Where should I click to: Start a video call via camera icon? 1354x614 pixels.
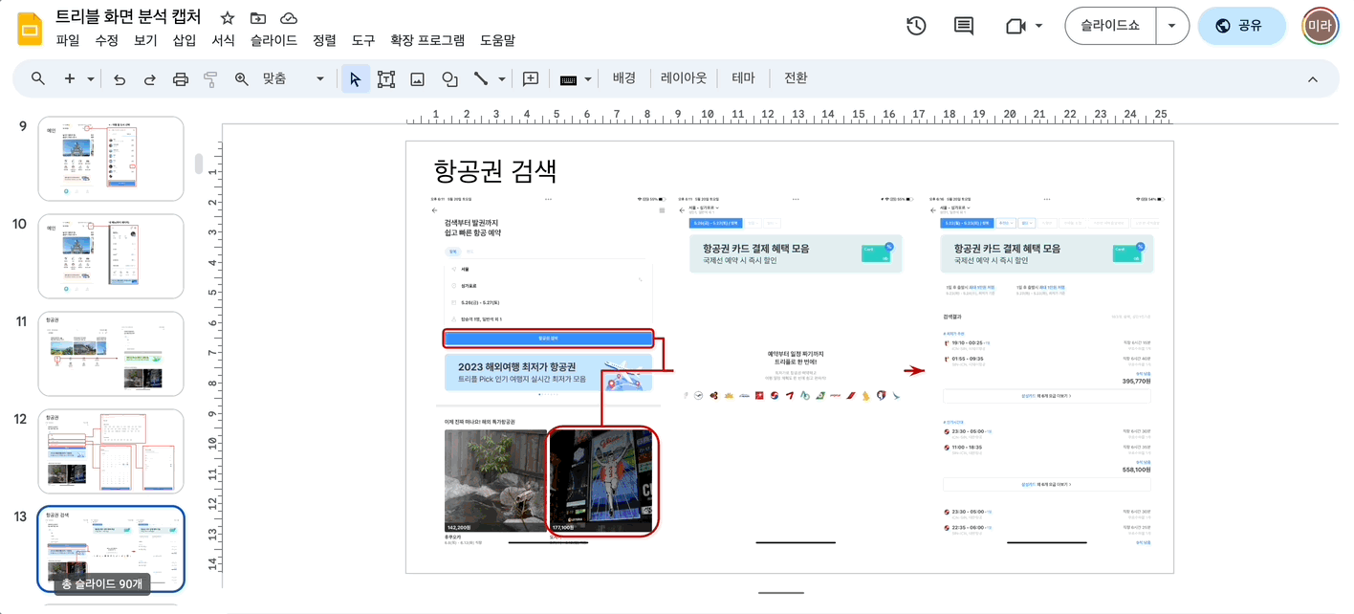tap(1015, 26)
